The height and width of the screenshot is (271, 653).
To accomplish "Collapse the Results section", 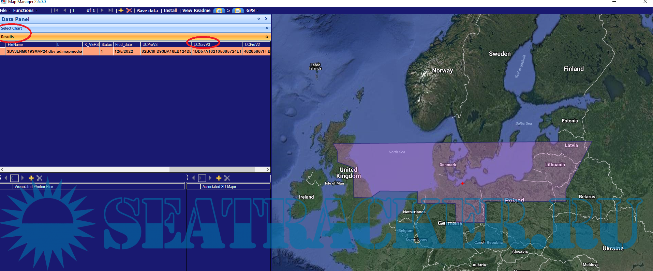I will tap(267, 37).
